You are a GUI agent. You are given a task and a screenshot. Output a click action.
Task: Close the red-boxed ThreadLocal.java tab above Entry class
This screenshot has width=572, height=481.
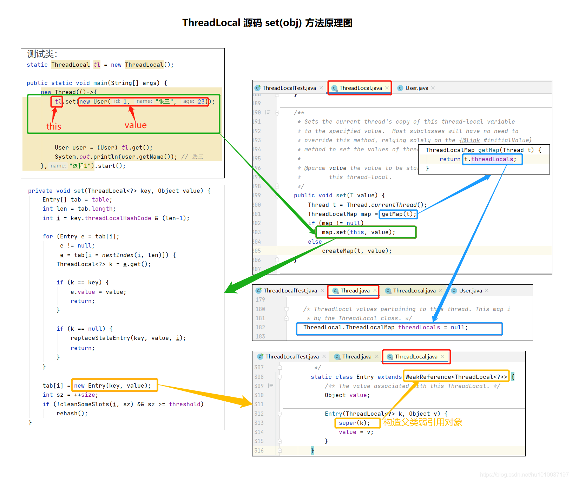pos(442,356)
